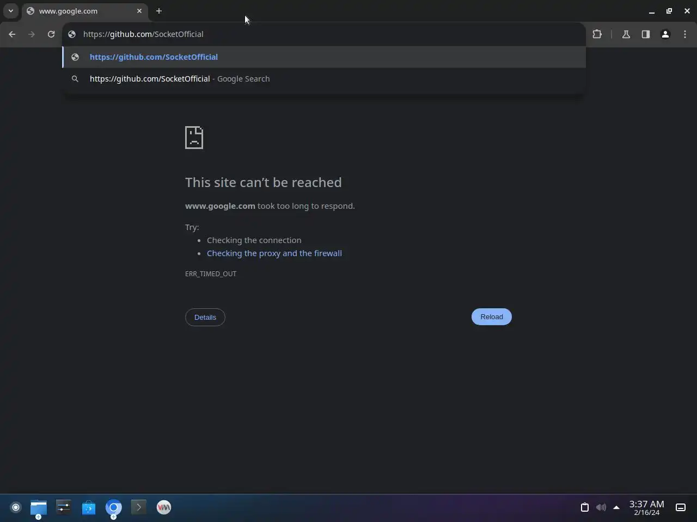
Task: Open the VM app icon in taskbar
Action: [164, 508]
